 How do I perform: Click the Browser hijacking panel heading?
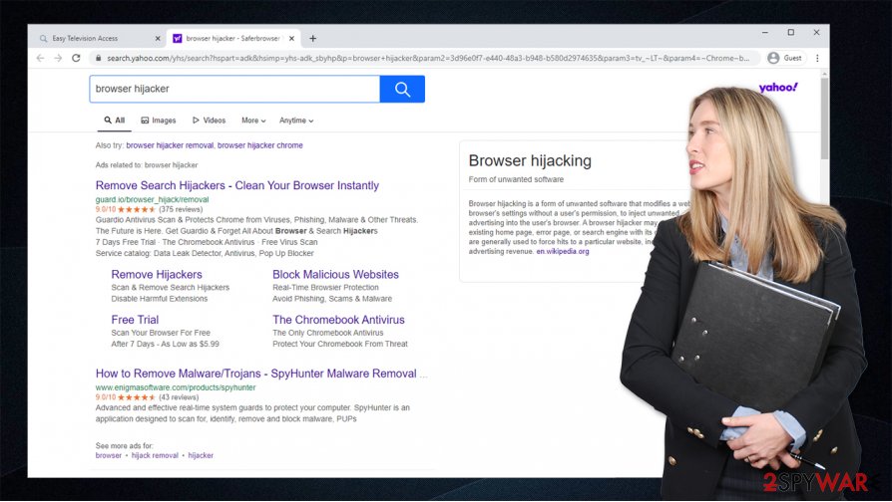(530, 160)
